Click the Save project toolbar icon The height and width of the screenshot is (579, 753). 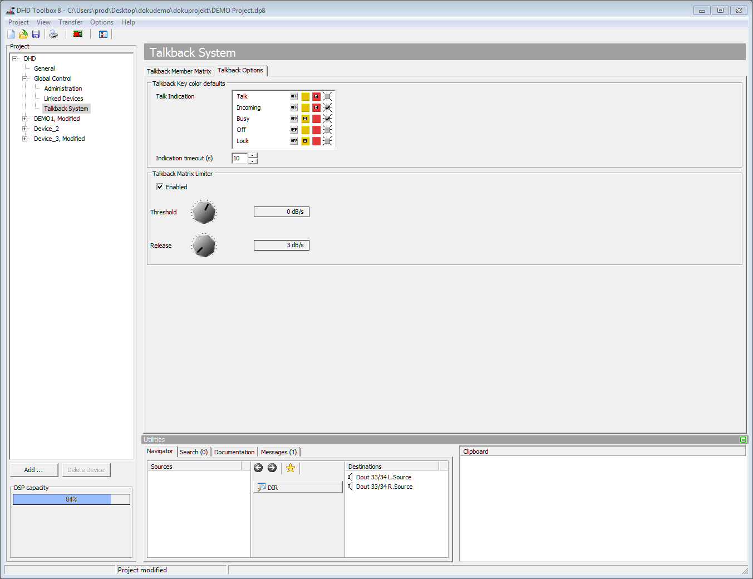click(x=36, y=34)
